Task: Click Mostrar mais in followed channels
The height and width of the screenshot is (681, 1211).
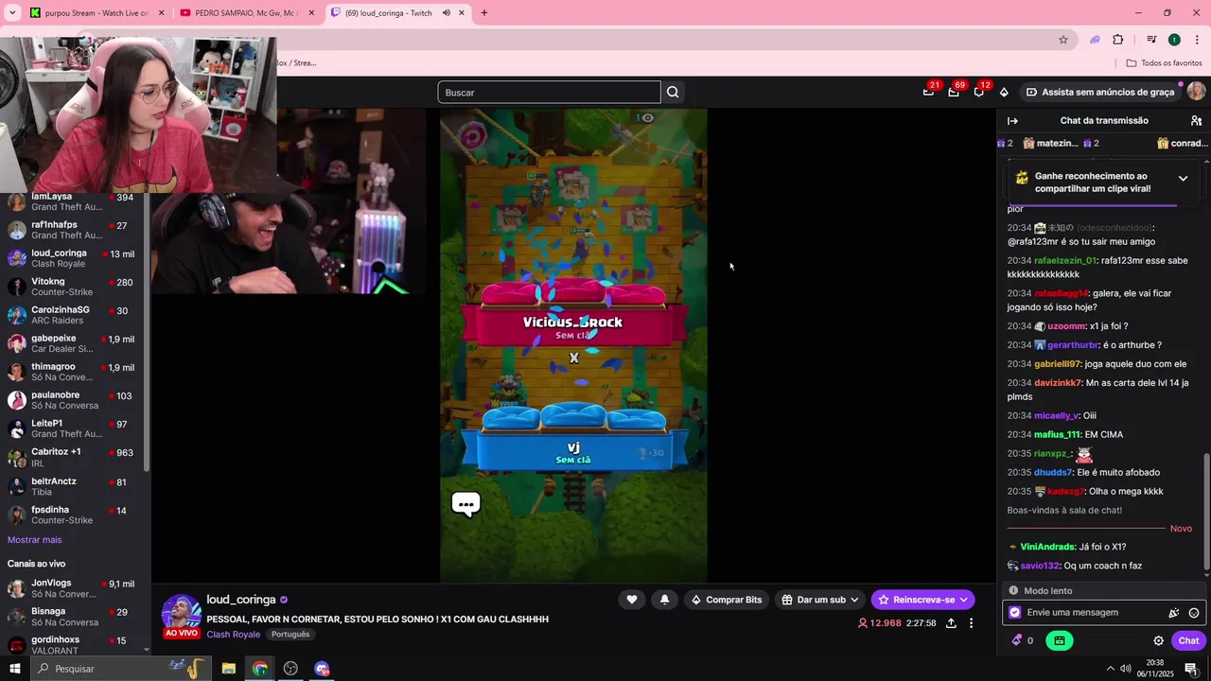Action: click(34, 540)
